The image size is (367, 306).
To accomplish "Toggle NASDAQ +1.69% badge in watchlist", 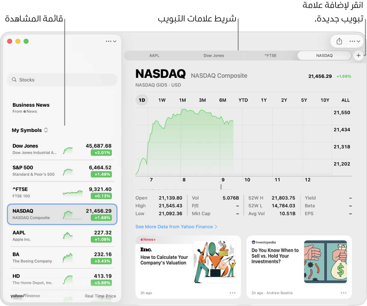I will [101, 218].
